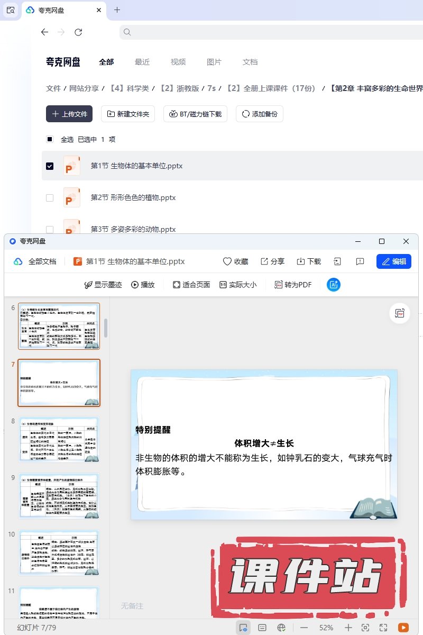Screen dimensions: 423x635
Task: Click the blue 编辑 button
Action: pos(393,261)
